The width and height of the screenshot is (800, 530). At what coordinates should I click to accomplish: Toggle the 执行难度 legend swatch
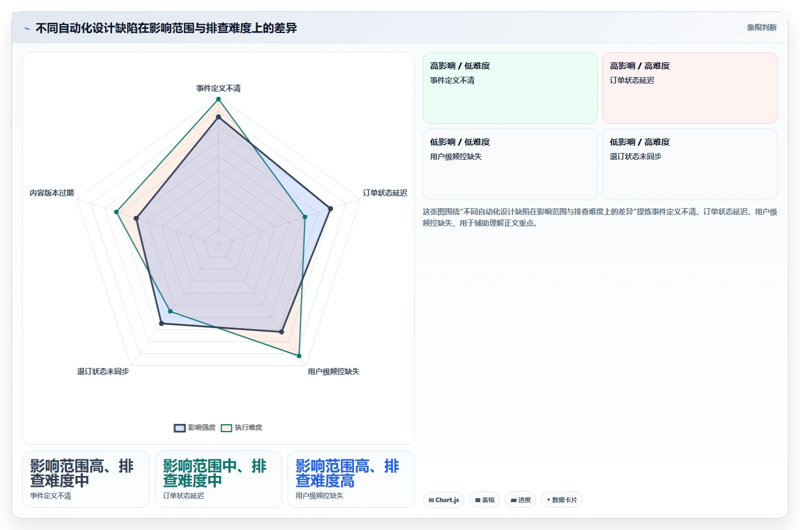point(226,428)
